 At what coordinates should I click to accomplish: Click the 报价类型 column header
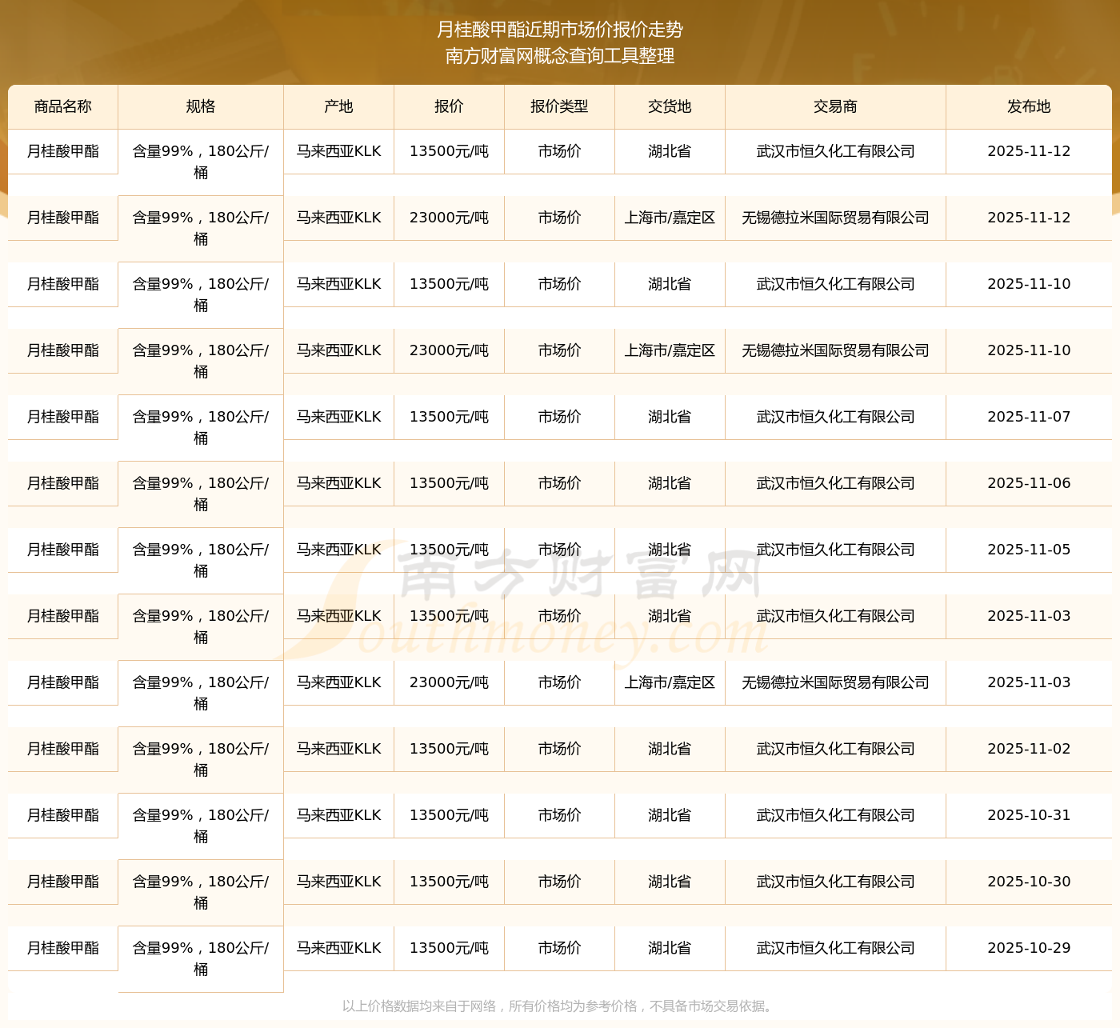tap(559, 106)
